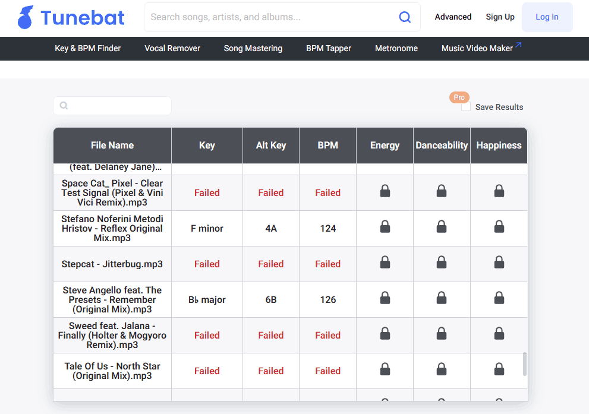Click the Advanced search link
The width and height of the screenshot is (589, 414).
(x=453, y=17)
